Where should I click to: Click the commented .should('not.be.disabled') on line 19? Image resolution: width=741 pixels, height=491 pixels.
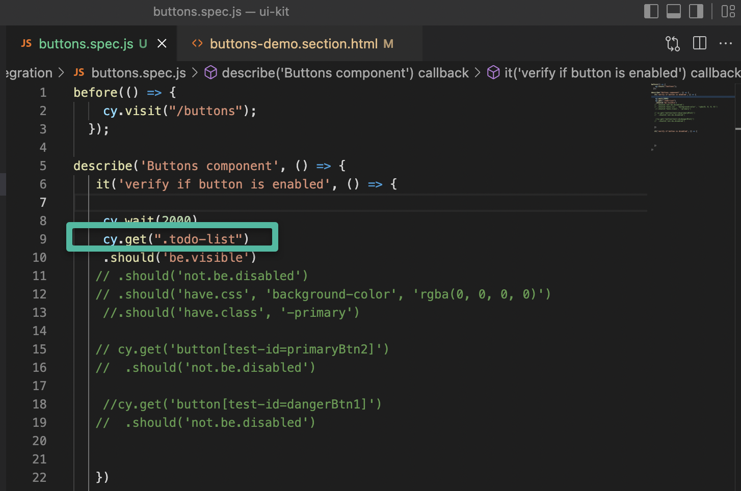[x=205, y=423]
